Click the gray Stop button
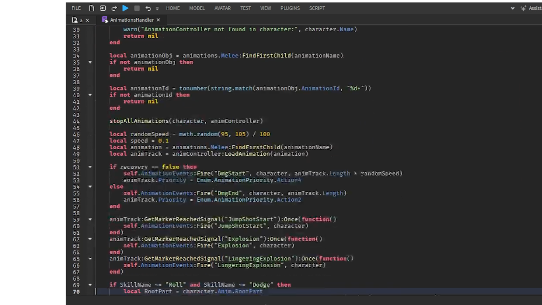542x305 pixels. point(137,8)
